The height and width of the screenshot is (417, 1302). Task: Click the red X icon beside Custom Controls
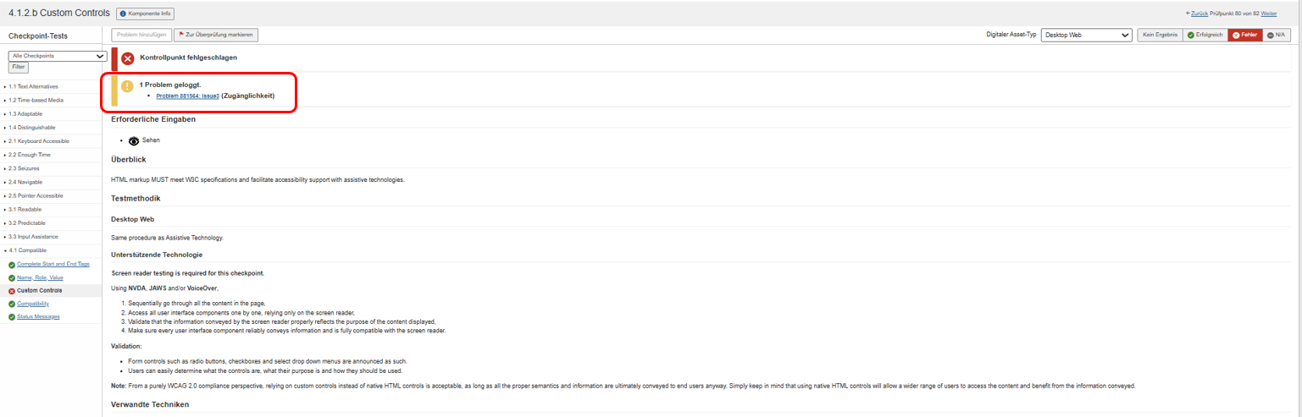pos(12,291)
